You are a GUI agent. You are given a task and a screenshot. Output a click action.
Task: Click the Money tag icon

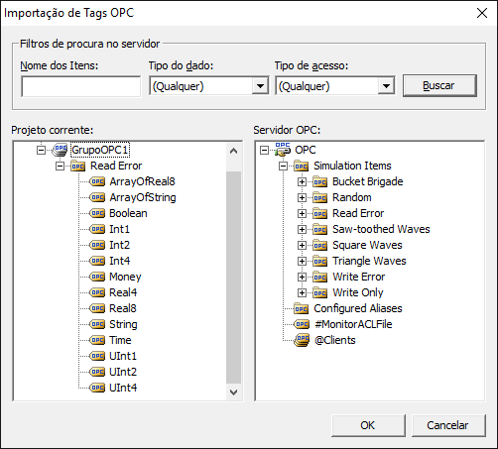(97, 277)
